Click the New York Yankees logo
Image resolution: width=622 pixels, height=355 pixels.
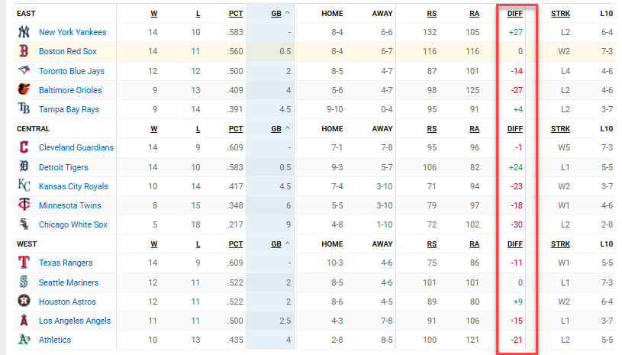(x=23, y=32)
